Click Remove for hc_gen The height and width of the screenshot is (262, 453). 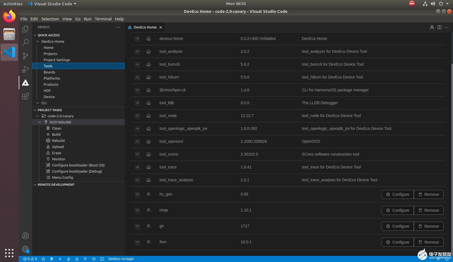(x=428, y=194)
